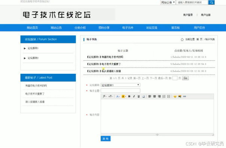Center-align text in the editor
The height and width of the screenshot is (148, 226).
pos(155,97)
